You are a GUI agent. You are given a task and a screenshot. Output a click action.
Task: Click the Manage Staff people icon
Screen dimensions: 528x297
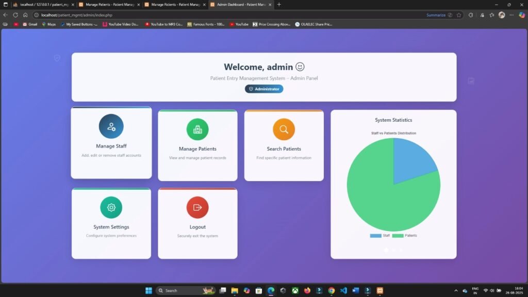point(111,126)
